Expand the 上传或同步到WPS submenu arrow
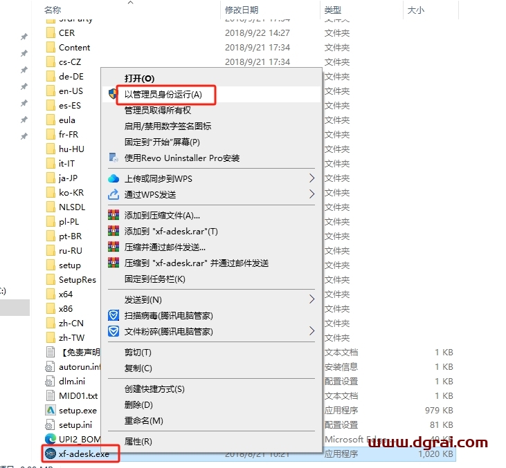 [x=311, y=178]
